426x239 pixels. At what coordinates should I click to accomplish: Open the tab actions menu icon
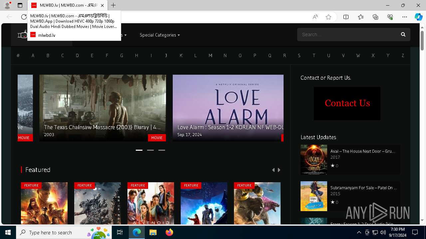point(20,5)
